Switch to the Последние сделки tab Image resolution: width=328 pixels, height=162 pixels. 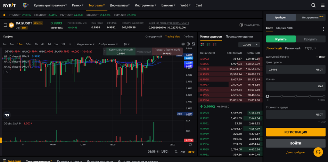click(x=239, y=37)
